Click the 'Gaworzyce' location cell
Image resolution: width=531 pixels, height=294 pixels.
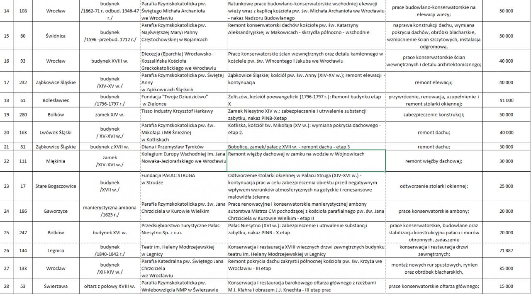pyautogui.click(x=56, y=211)
